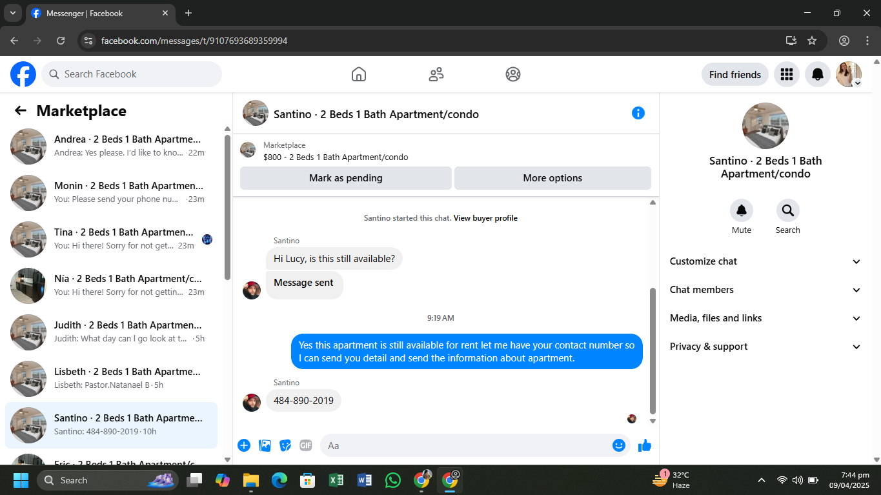Close the Messenger browser tab

(165, 13)
